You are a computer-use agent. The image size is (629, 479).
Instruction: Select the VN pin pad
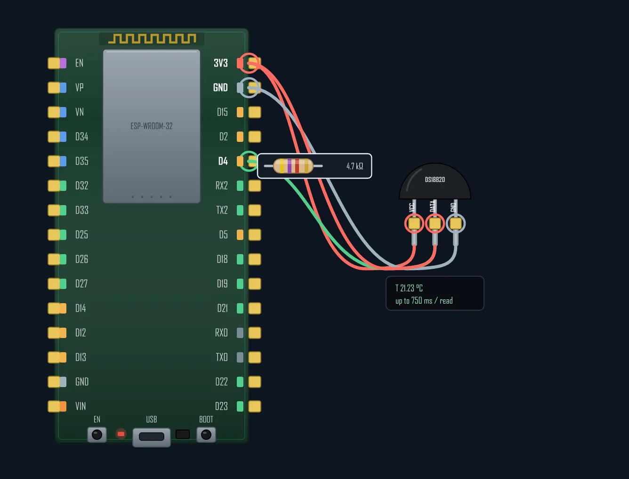(x=54, y=112)
